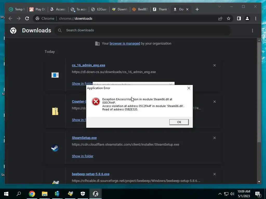This screenshot has width=266, height=199.
Task: Open the Chrome profile avatar menu
Action: (x=247, y=18)
